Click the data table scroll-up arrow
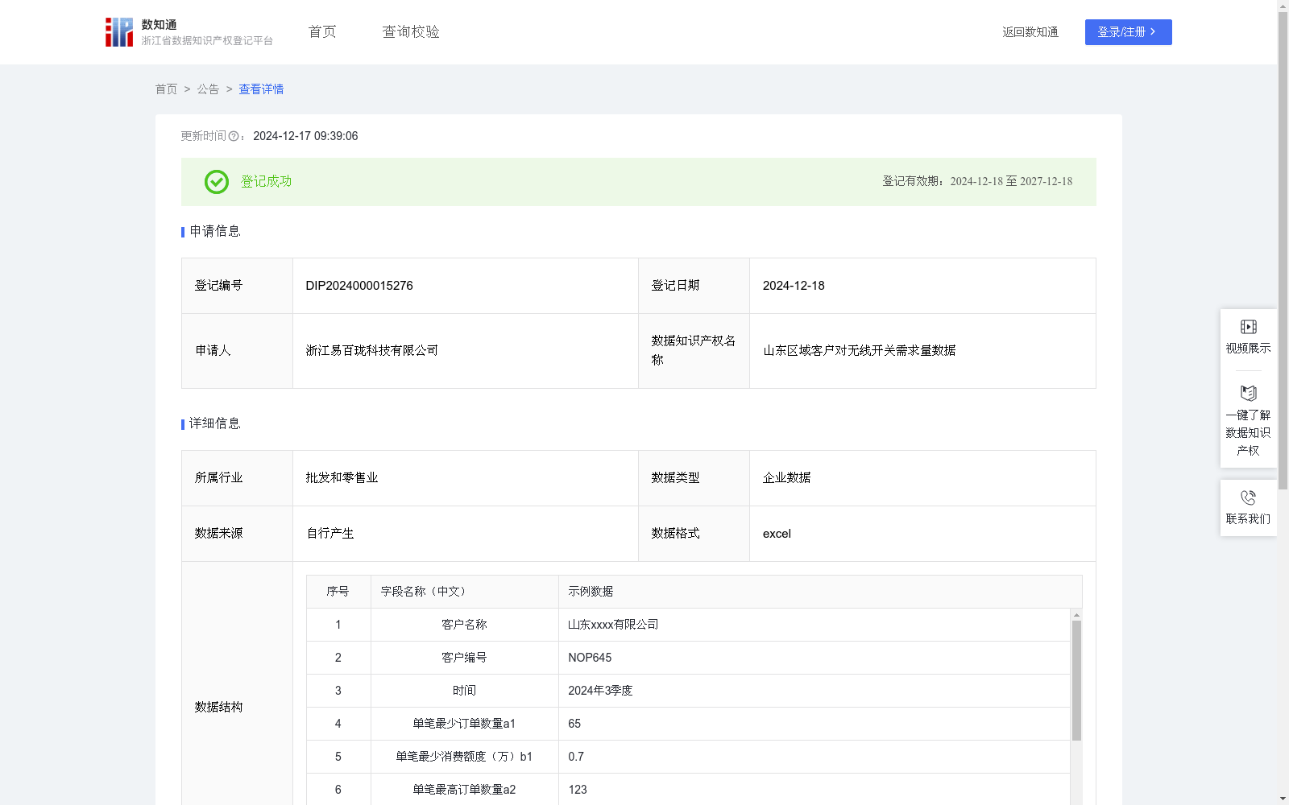The height and width of the screenshot is (805, 1289). [x=1076, y=615]
